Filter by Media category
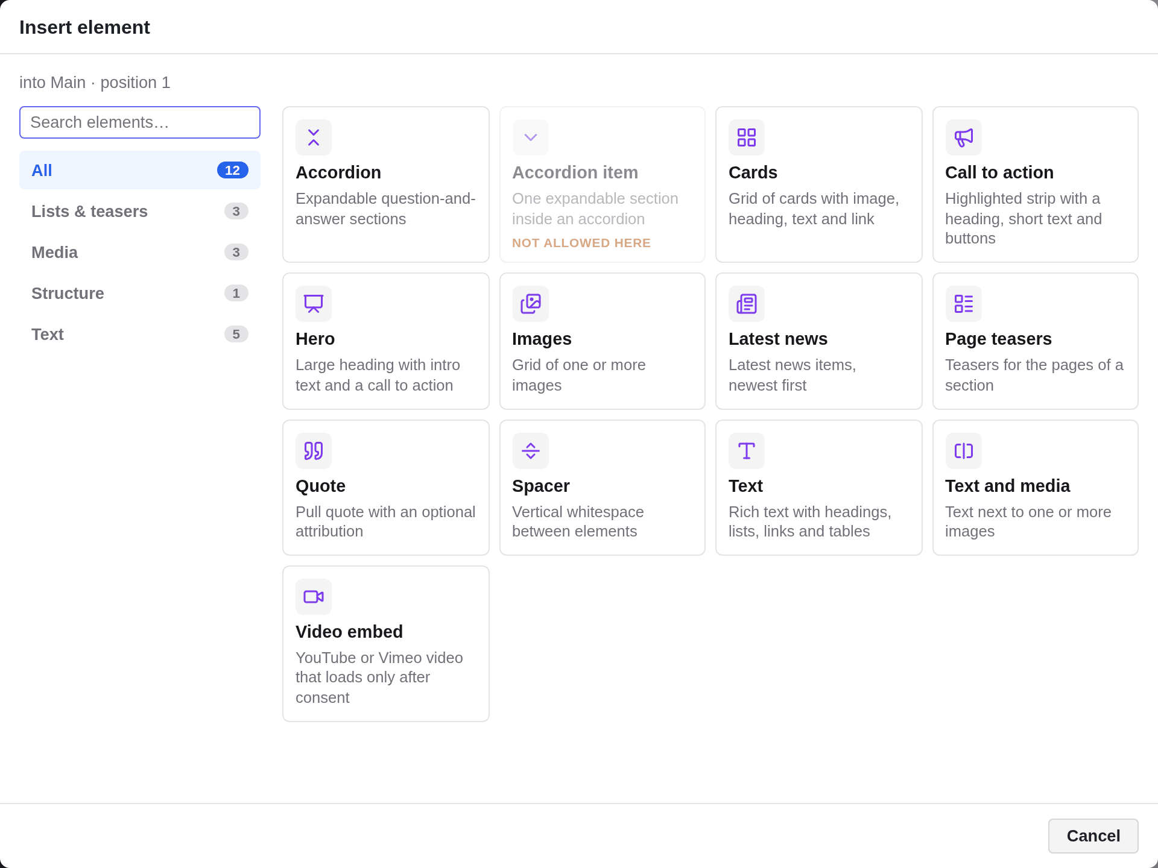The image size is (1158, 868). (x=140, y=252)
